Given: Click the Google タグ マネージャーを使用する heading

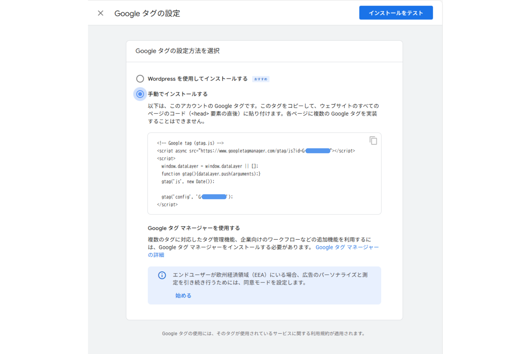Looking at the screenshot, I should coord(194,228).
